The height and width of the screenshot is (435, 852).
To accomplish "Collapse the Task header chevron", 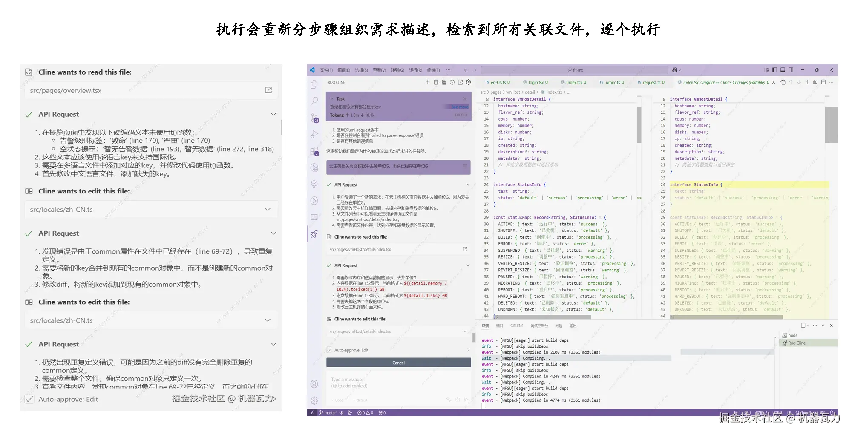I will 332,98.
